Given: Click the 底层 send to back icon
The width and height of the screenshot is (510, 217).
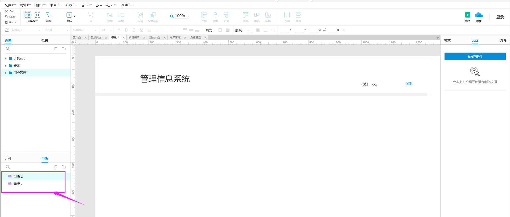Looking at the screenshot, I should coord(121,15).
